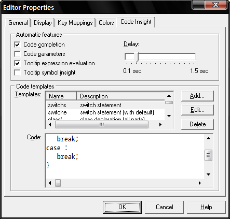The height and width of the screenshot is (219, 230).
Task: Switch to the Colors tab
Action: 106,23
